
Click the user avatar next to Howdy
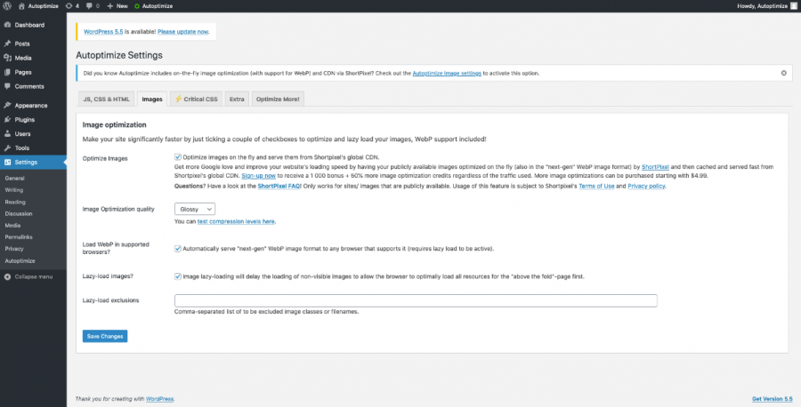[x=793, y=6]
